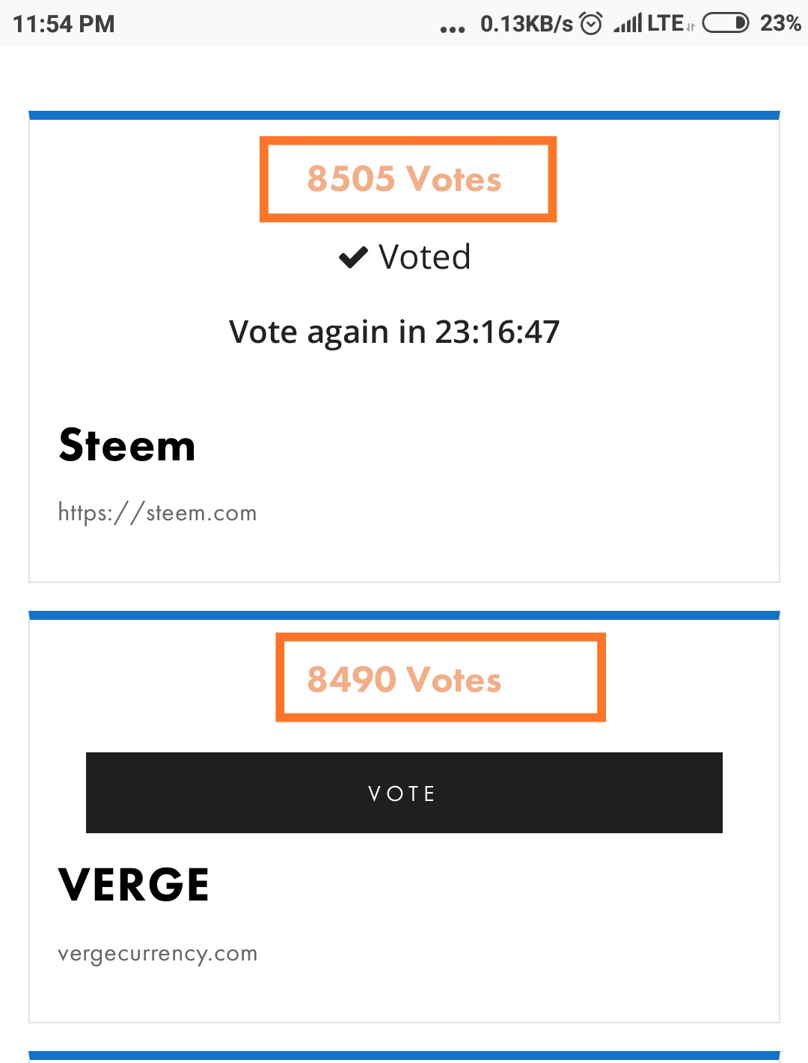
Task: Tap the Vote again countdown timer
Action: [x=394, y=332]
